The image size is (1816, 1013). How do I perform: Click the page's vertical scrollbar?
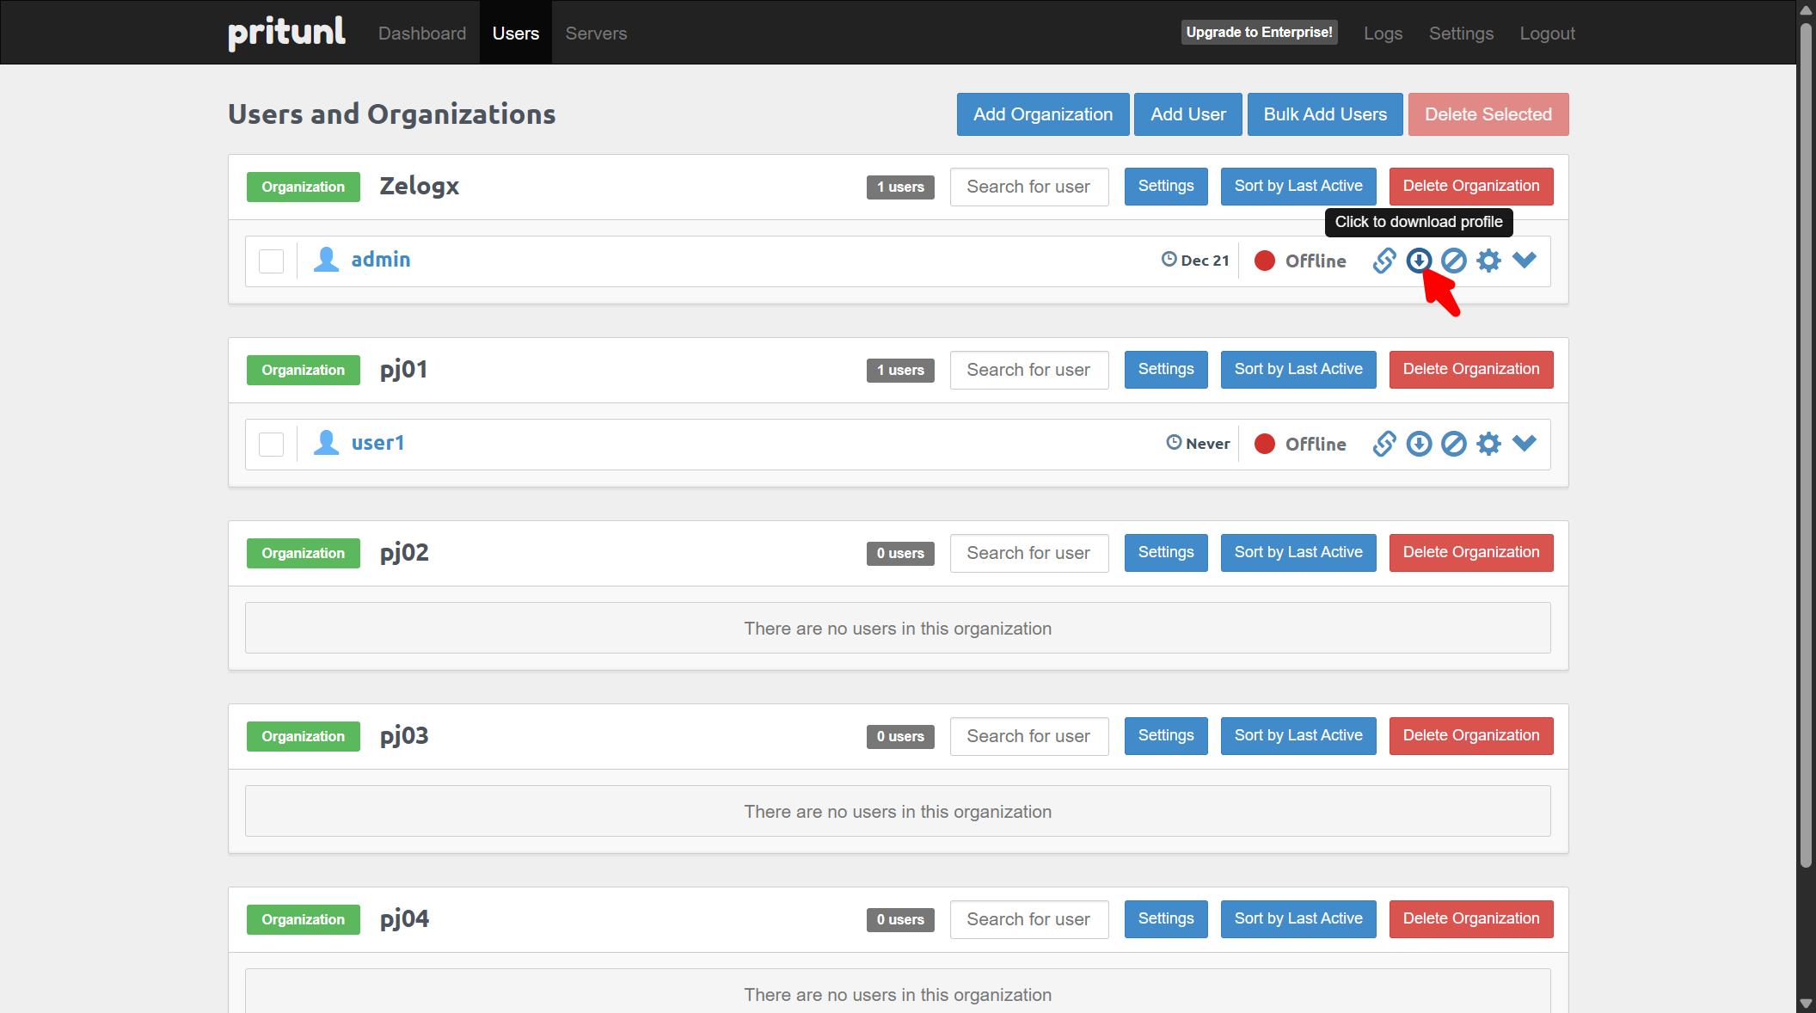coord(1806,430)
